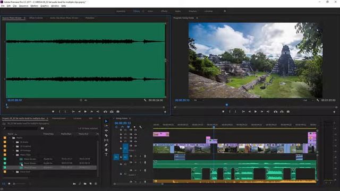Collapse the Music Clips bin
340x191 pixels.
pyautogui.click(x=13, y=155)
